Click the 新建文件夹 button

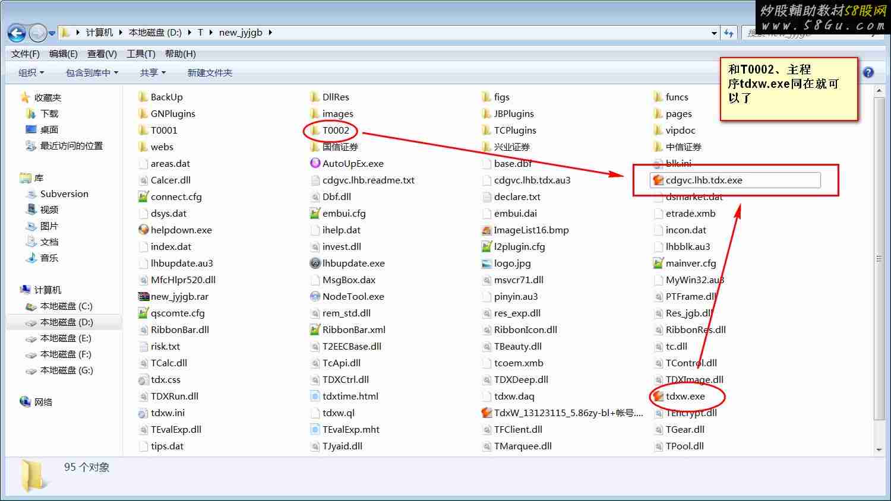click(x=210, y=72)
